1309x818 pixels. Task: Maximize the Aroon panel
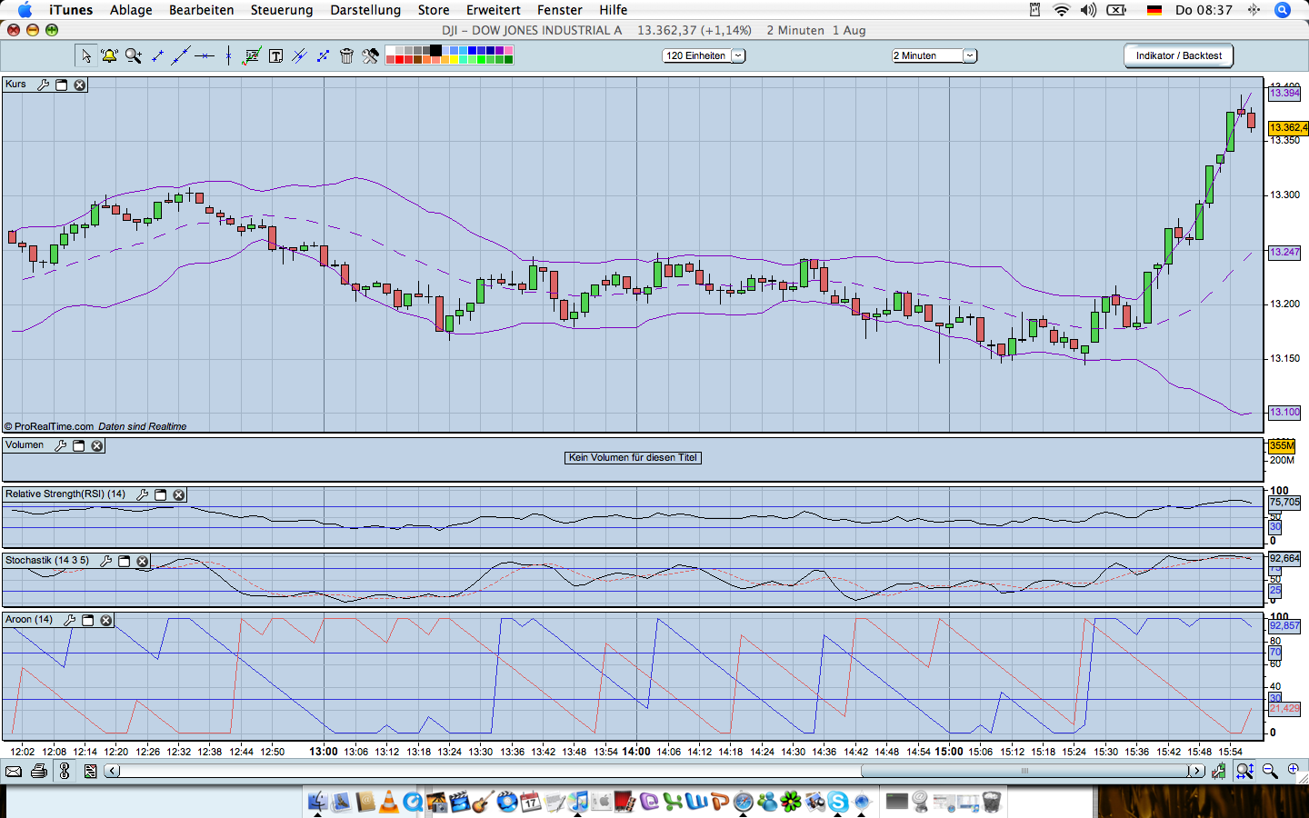click(x=88, y=620)
